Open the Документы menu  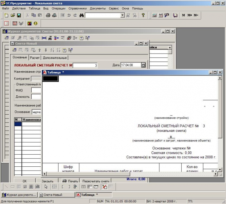click(x=98, y=8)
